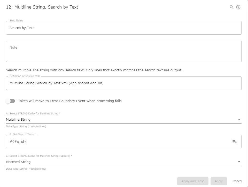Click the dialog title '12: Multiline String, Search by Text'

(42, 7)
